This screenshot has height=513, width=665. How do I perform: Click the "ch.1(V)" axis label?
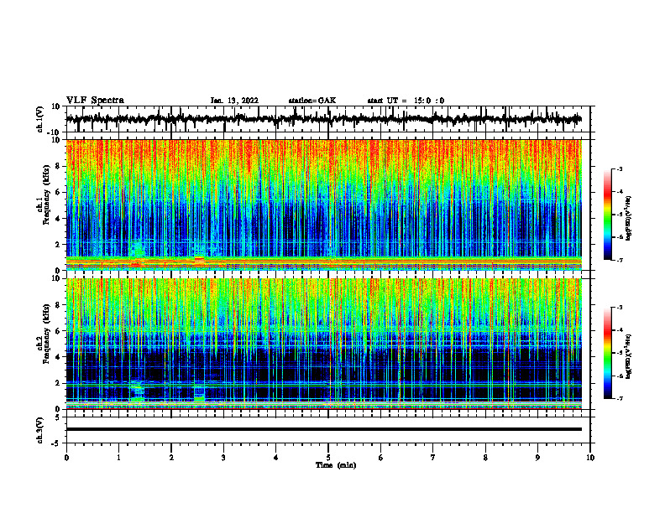(x=40, y=119)
